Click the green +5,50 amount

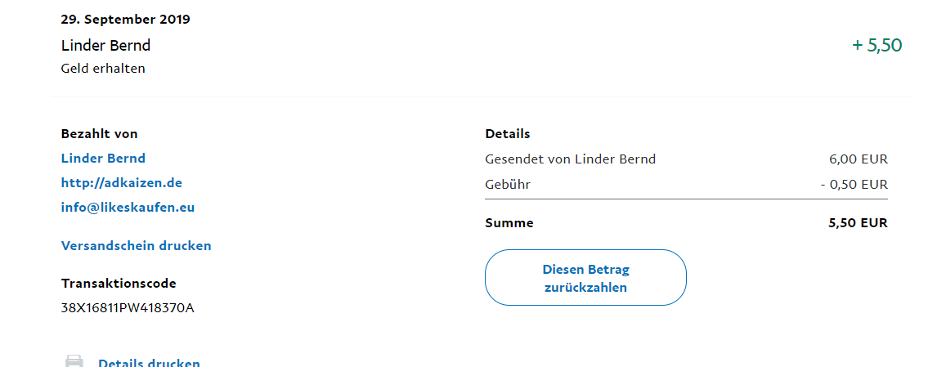877,46
